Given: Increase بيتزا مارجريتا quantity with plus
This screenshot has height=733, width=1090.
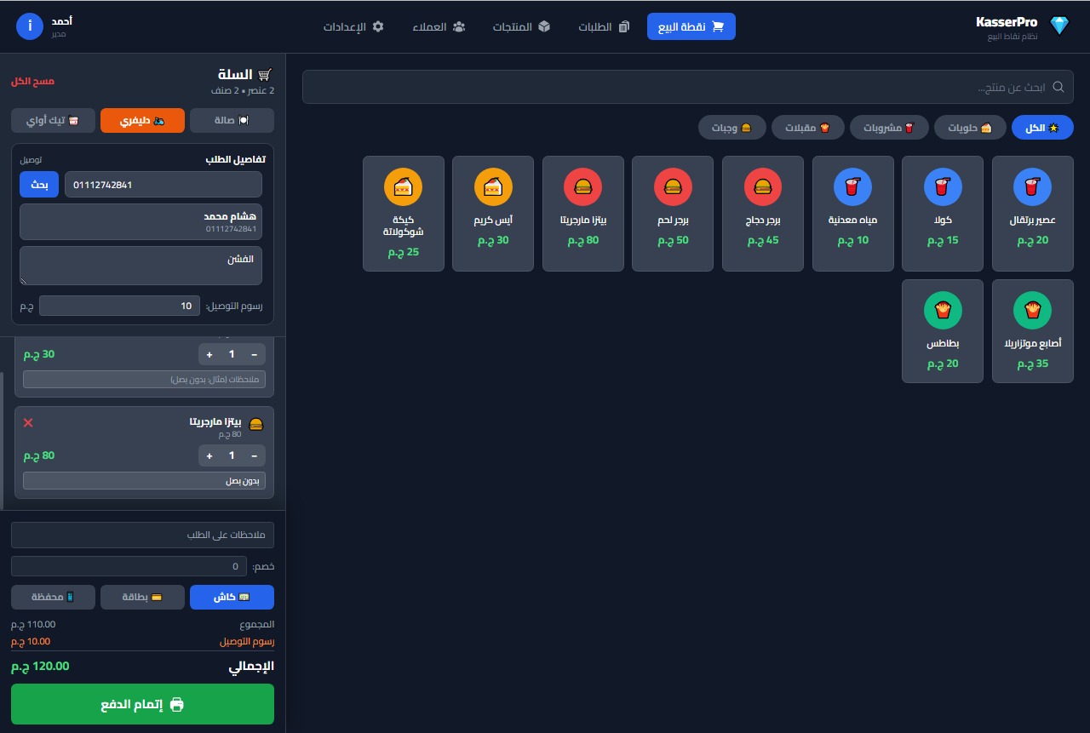Looking at the screenshot, I should click(209, 455).
